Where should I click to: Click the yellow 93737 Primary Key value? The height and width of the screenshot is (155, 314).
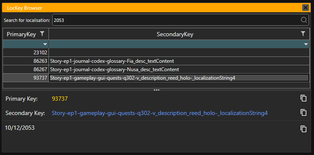(60, 99)
